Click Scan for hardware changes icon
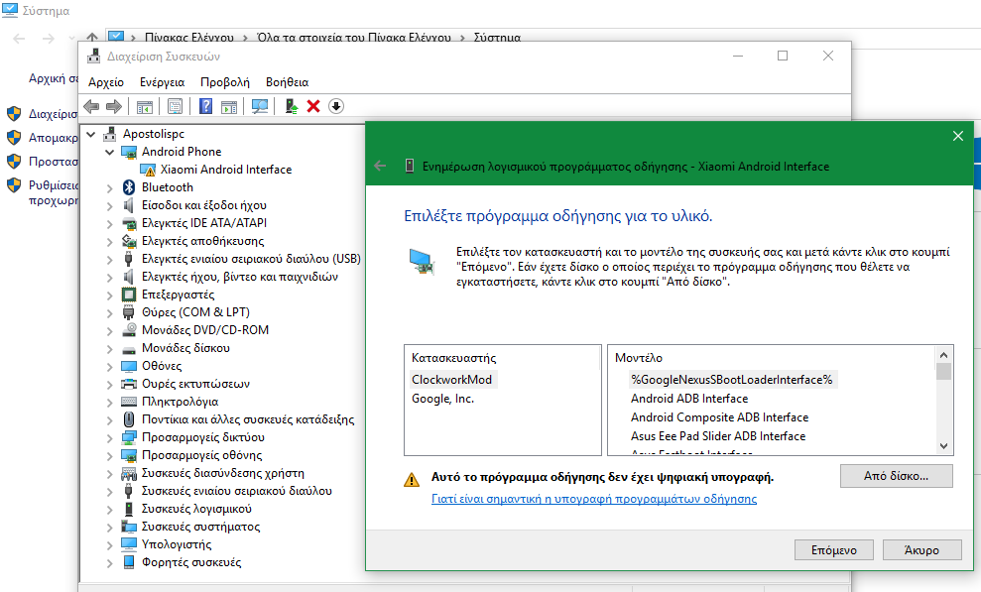Image resolution: width=981 pixels, height=592 pixels. click(x=260, y=106)
